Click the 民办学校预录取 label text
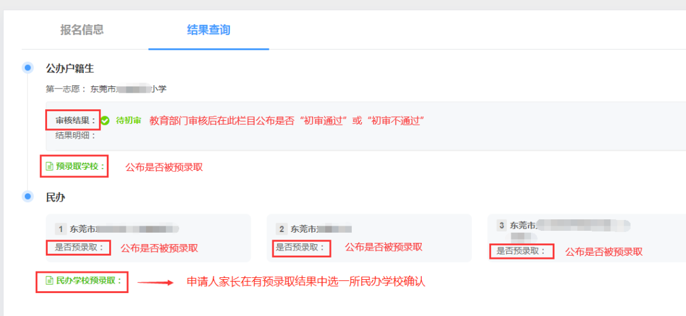This screenshot has width=686, height=316. [x=86, y=280]
